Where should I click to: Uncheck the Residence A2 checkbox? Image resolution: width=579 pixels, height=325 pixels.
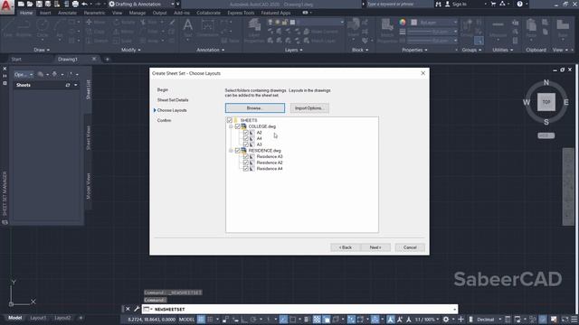[x=245, y=162]
